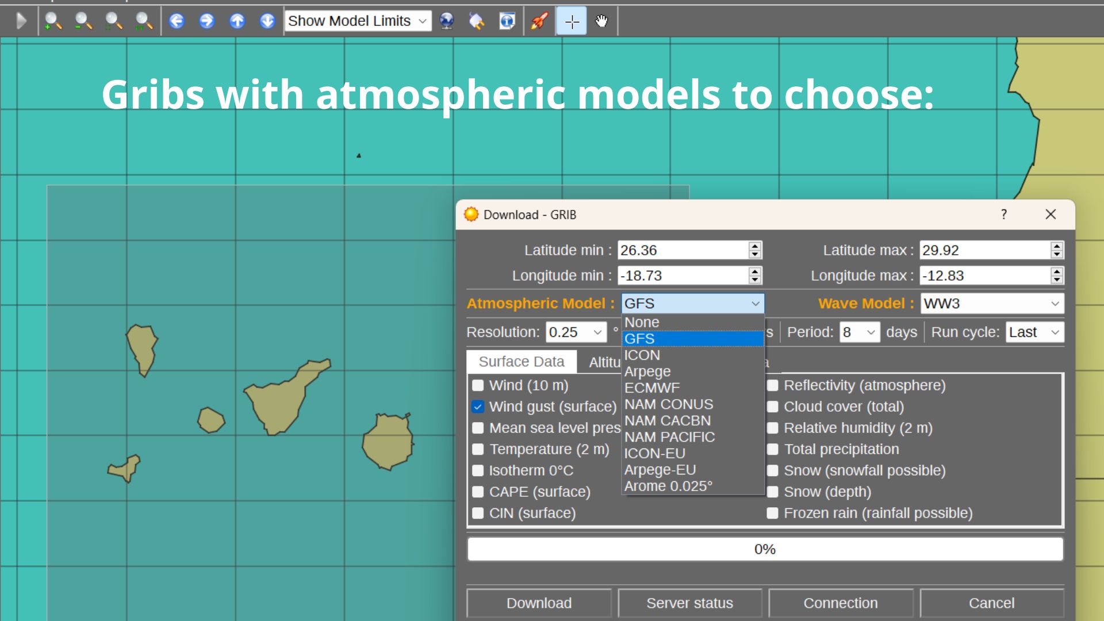Viewport: 1104px width, 621px height.
Task: Open the Wave Model WW3 dropdown
Action: 992,304
